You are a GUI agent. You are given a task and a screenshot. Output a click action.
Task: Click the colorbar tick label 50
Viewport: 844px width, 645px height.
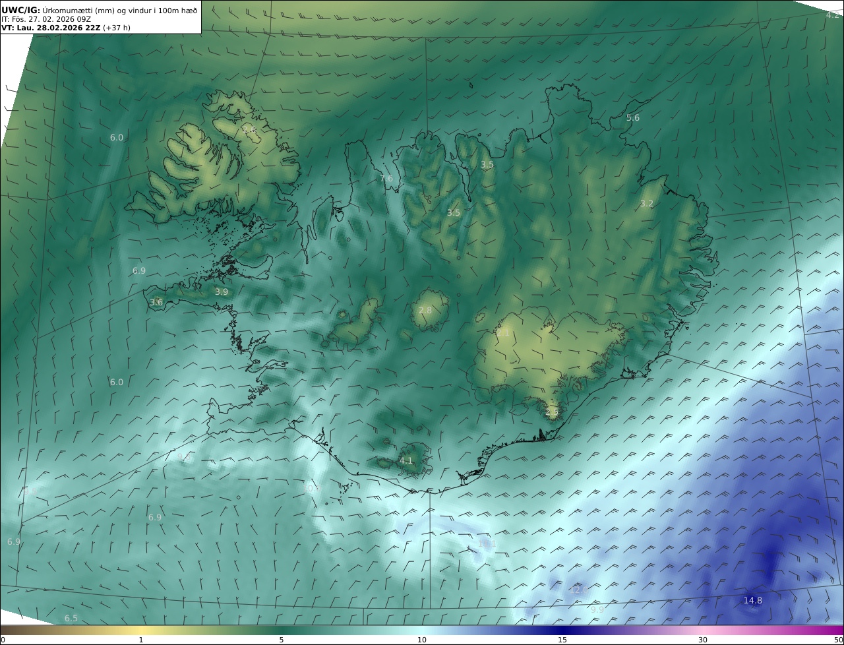(x=839, y=640)
